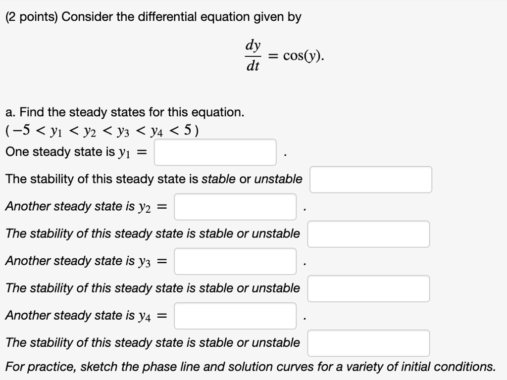
Task: Click the y3 steady state answer field
Action: click(235, 261)
